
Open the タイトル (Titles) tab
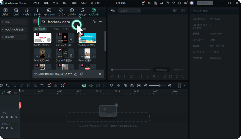click(x=37, y=12)
